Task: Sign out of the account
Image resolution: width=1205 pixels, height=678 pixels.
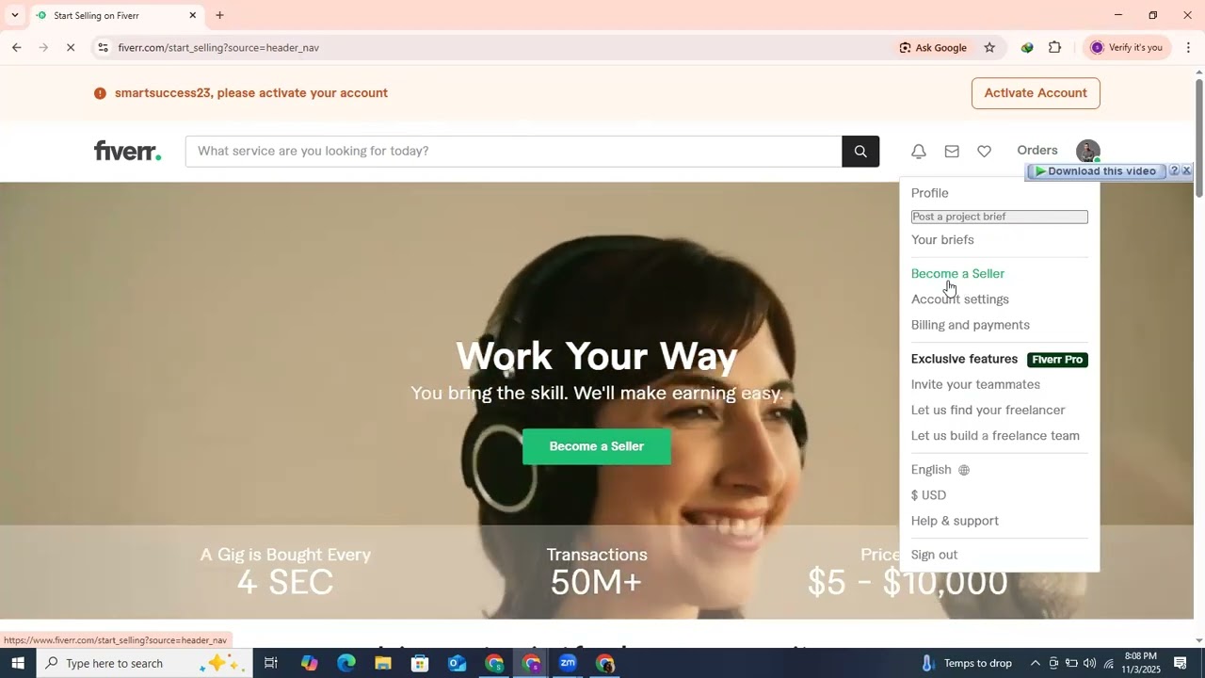Action: [x=934, y=555]
